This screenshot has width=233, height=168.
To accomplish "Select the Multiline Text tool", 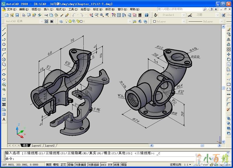I will [4, 119].
